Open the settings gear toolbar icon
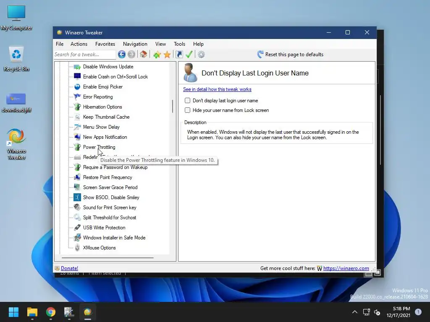Image resolution: width=430 pixels, height=322 pixels. [x=201, y=55]
